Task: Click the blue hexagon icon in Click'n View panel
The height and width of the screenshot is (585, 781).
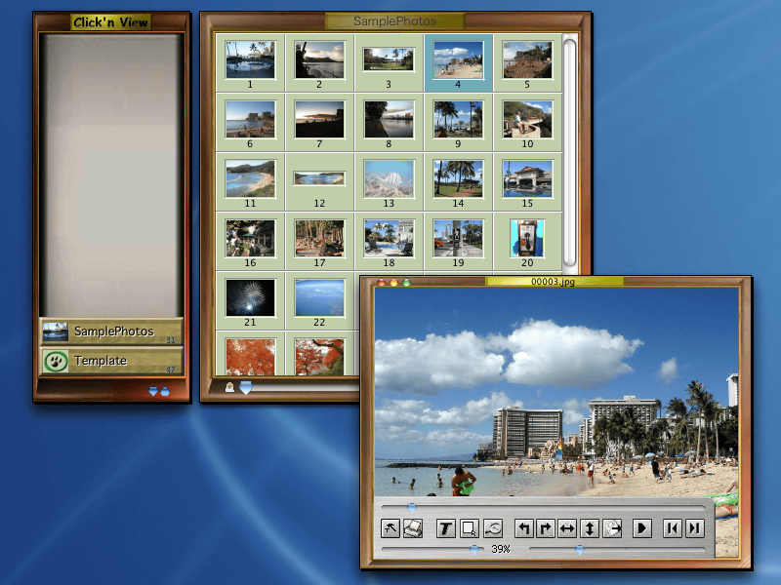Action: click(x=165, y=392)
